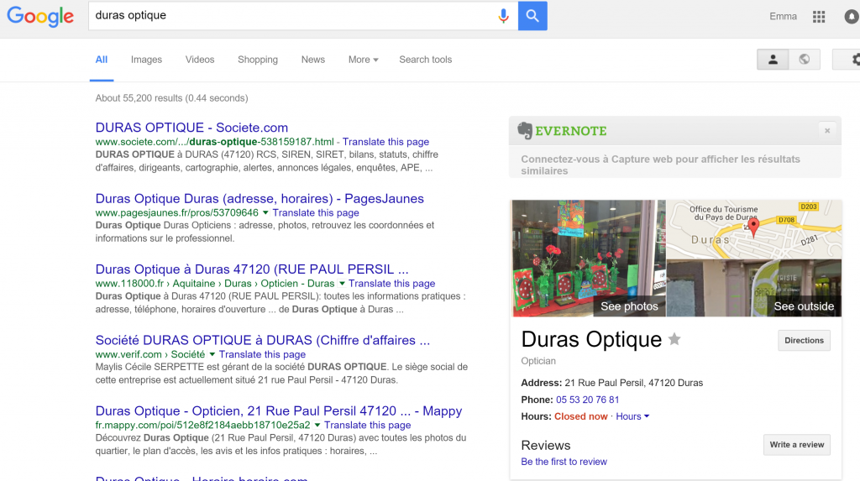Screen dimensions: 860x481
Task: Open the PagesJaunes Duras Optique result
Action: pyautogui.click(x=260, y=199)
